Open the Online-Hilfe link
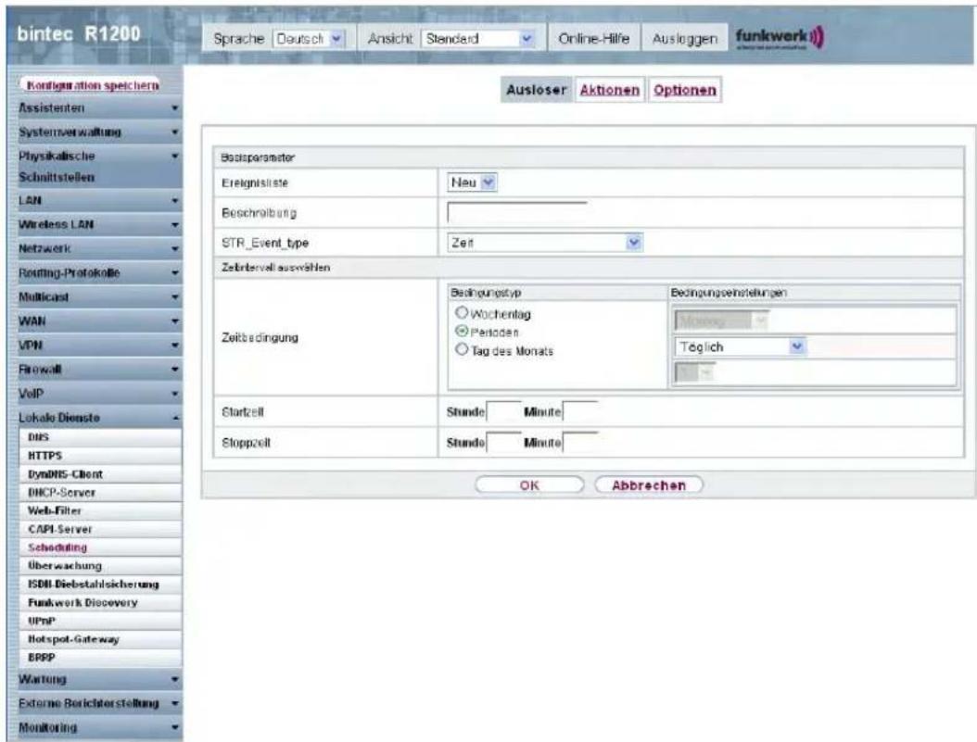 tap(594, 39)
